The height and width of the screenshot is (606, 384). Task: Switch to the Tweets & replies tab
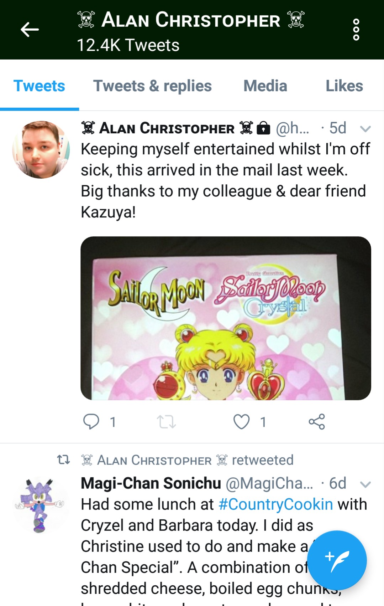pyautogui.click(x=152, y=86)
